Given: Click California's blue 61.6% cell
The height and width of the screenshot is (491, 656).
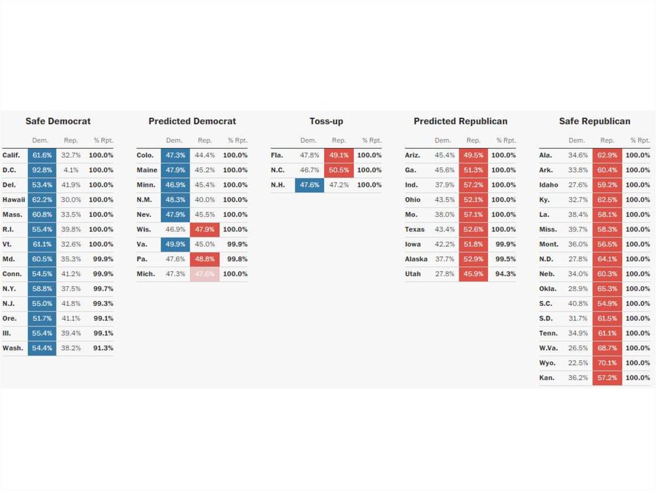Looking at the screenshot, I should click(42, 155).
